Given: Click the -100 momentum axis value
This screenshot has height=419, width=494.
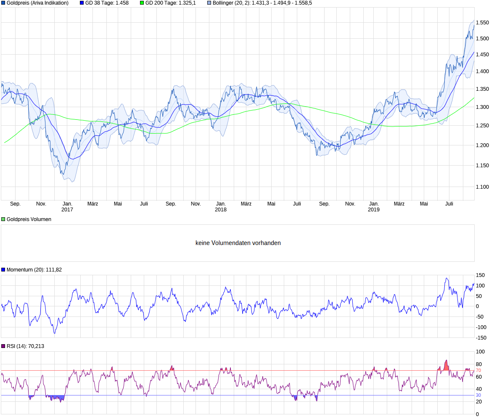Looking at the screenshot, I should click(481, 327).
